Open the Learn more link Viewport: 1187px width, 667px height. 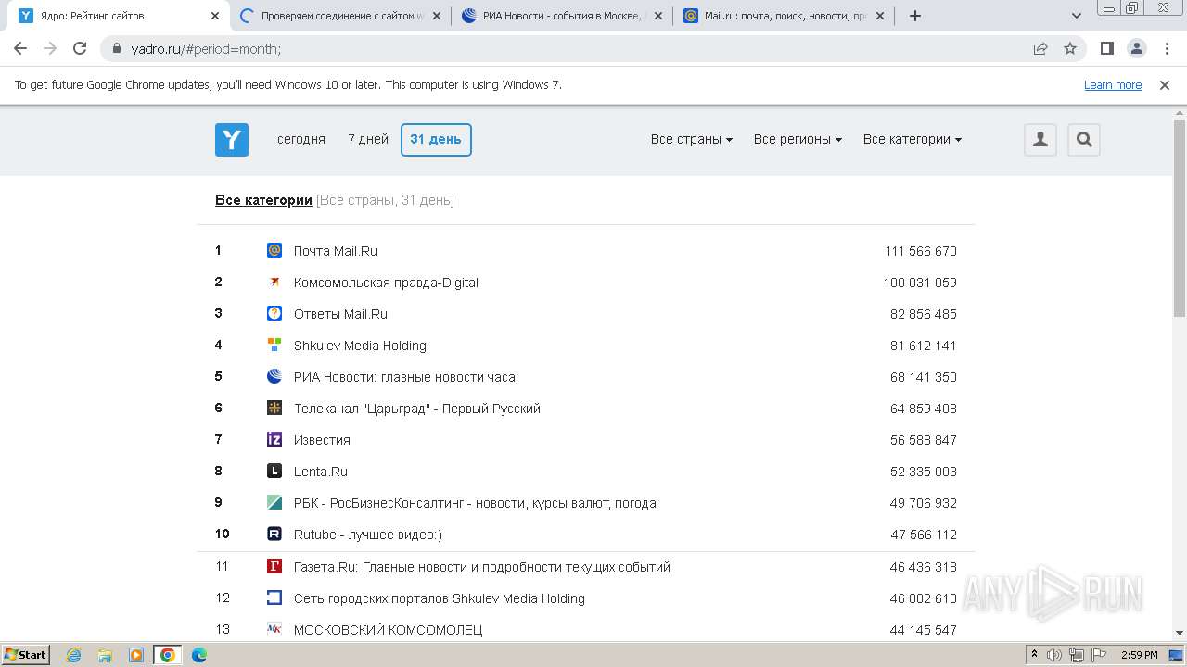tap(1113, 84)
